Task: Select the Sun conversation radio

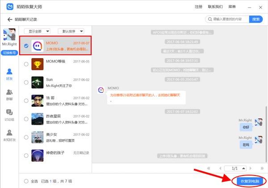Action: [x=26, y=82]
